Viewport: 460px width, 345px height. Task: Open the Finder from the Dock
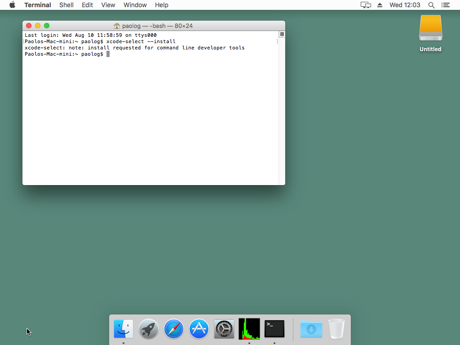123,329
